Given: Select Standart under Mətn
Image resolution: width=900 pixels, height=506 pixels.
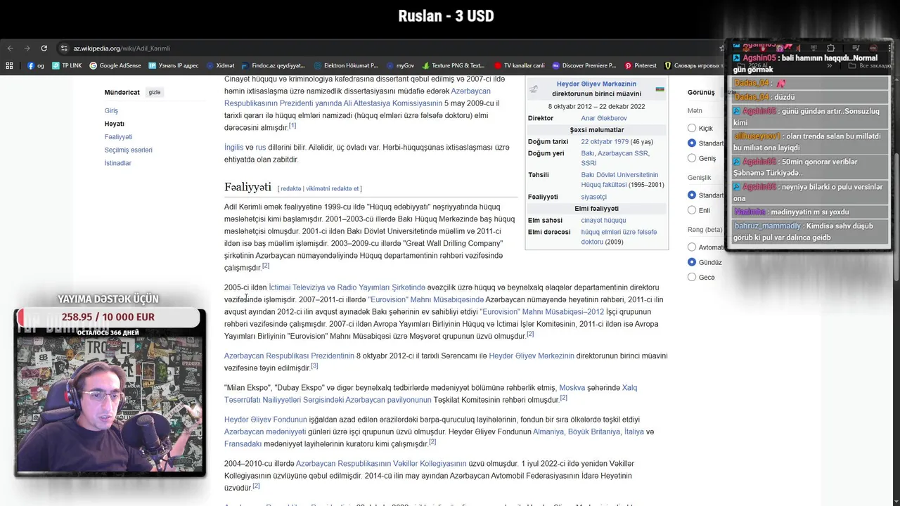Looking at the screenshot, I should (692, 143).
